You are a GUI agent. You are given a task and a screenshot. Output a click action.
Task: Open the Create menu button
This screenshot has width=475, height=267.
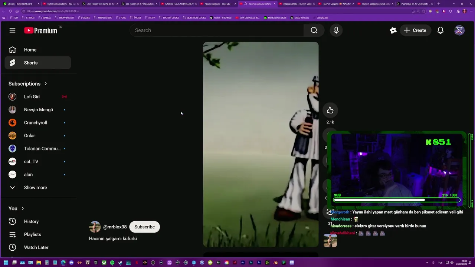(x=415, y=30)
